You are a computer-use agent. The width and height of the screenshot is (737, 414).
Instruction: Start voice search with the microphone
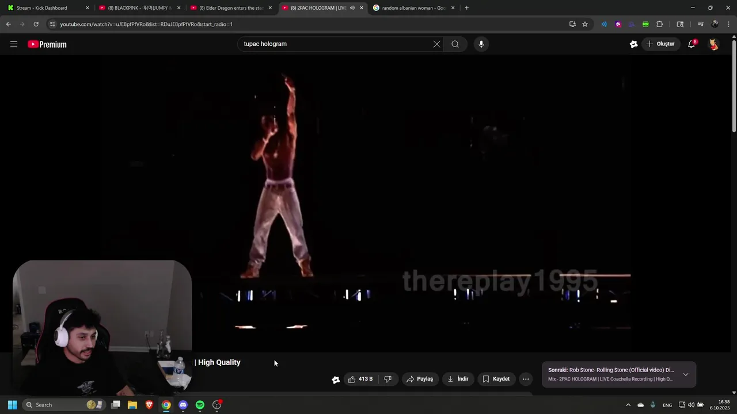pyautogui.click(x=481, y=44)
